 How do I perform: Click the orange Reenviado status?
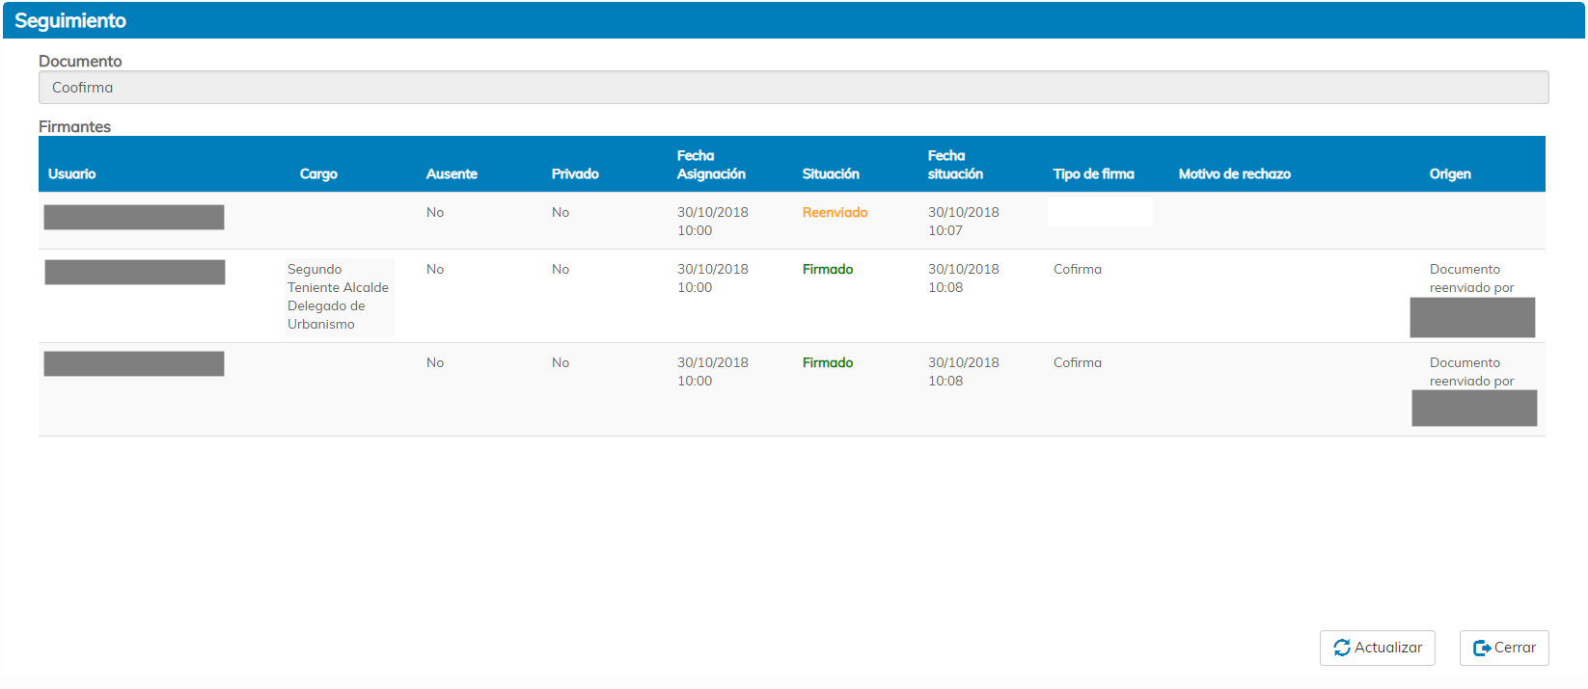point(835,212)
